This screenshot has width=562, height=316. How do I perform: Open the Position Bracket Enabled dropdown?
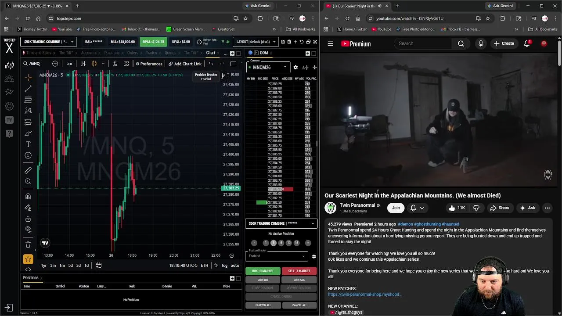click(x=277, y=256)
